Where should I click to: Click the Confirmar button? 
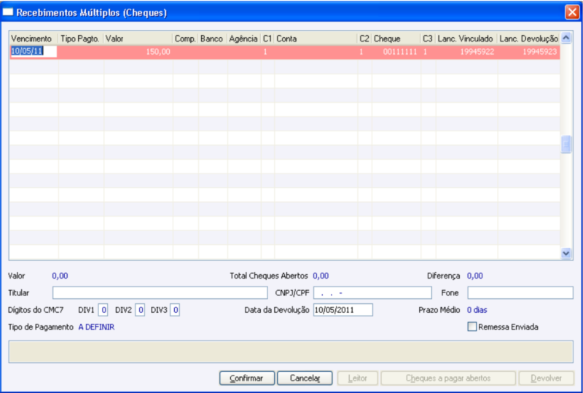click(x=247, y=378)
